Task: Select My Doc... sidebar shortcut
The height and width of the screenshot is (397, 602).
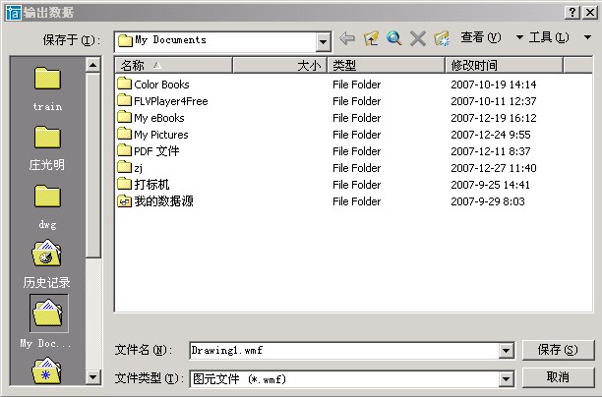Action: pos(46,321)
